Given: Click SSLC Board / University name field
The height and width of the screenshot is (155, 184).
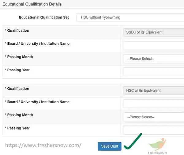Looking at the screenshot, I should click(x=154, y=46).
